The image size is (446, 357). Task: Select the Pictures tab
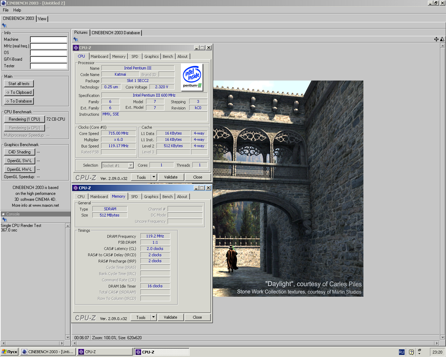click(x=81, y=32)
